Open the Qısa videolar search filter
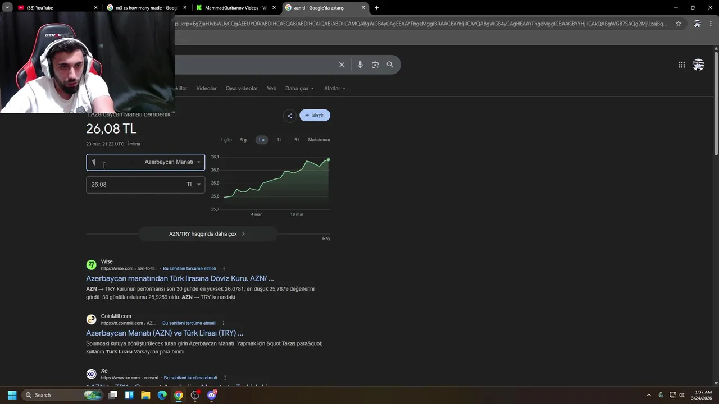This screenshot has height=404, width=719. [x=242, y=88]
